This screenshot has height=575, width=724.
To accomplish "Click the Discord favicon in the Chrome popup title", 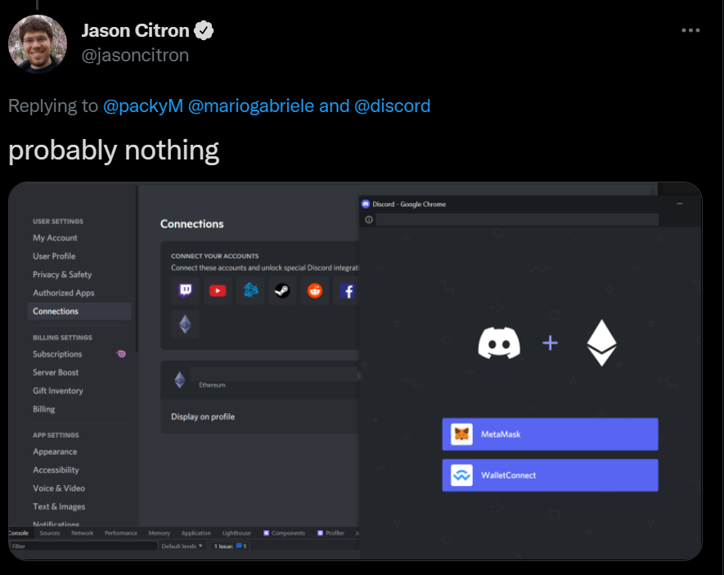I will pyautogui.click(x=366, y=204).
